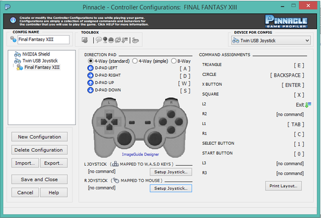
Task: Click Setup Joystick for L JOYSTICK
Action: 171,172
